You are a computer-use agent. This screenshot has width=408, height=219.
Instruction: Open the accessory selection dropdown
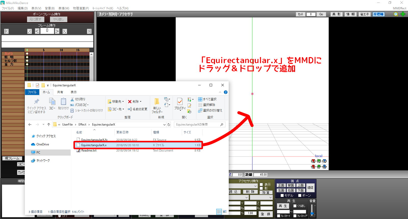pyautogui.click(x=256, y=186)
